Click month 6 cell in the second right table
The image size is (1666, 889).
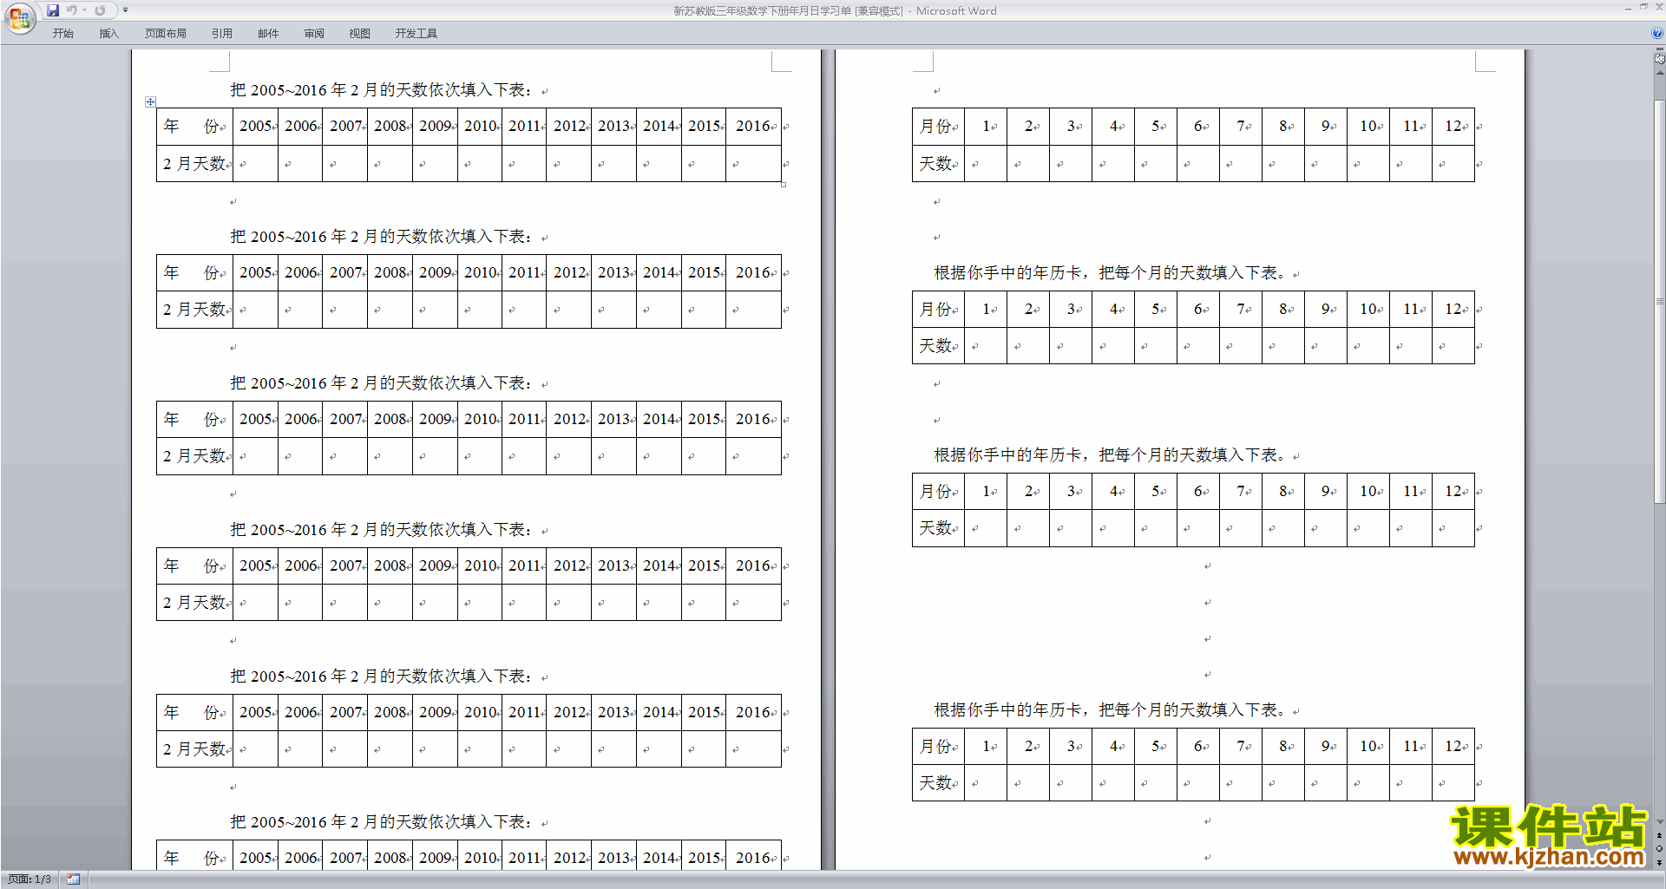(x=1198, y=309)
